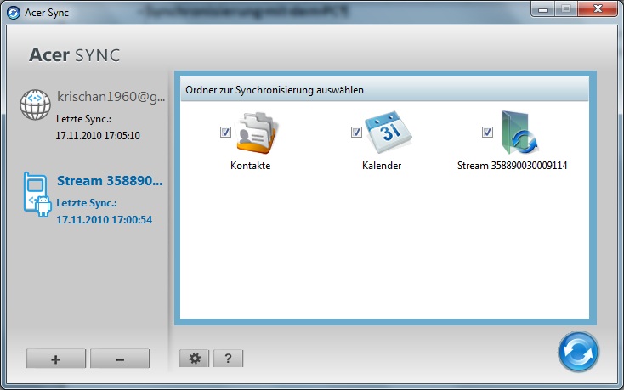
Task: Click the Kalender calendar icon
Action: [388, 133]
